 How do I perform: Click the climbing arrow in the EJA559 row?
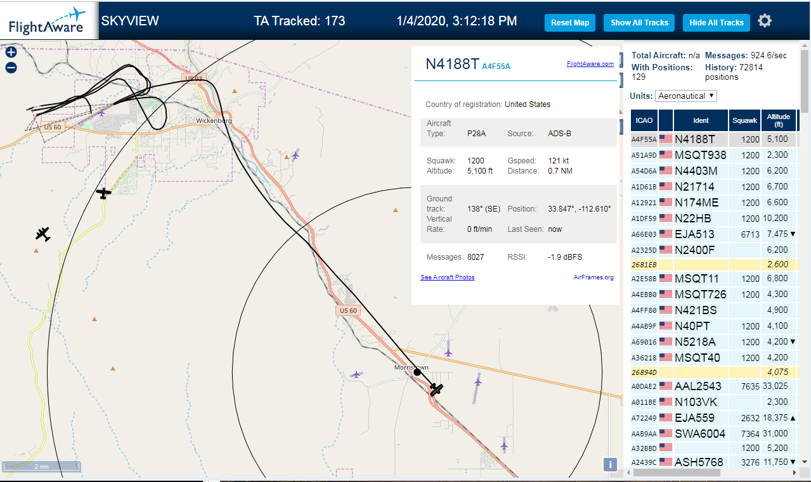pyautogui.click(x=793, y=418)
